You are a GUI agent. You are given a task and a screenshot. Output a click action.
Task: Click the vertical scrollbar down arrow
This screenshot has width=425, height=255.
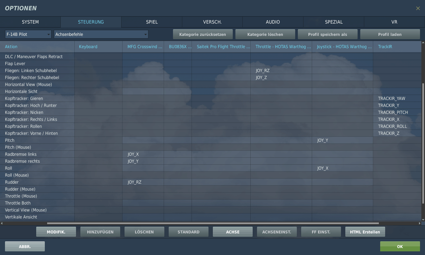(x=423, y=219)
